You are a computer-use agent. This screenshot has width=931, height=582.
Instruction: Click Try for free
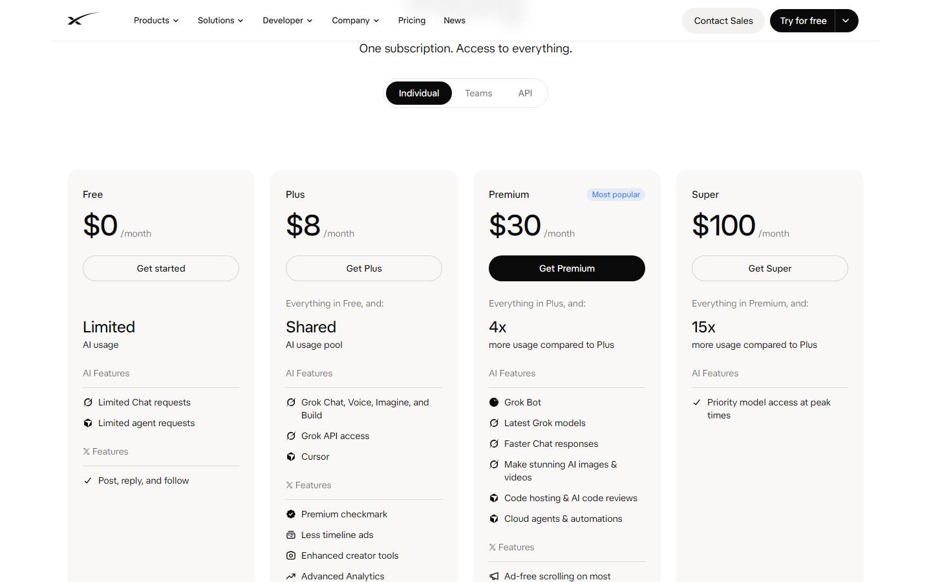803,21
